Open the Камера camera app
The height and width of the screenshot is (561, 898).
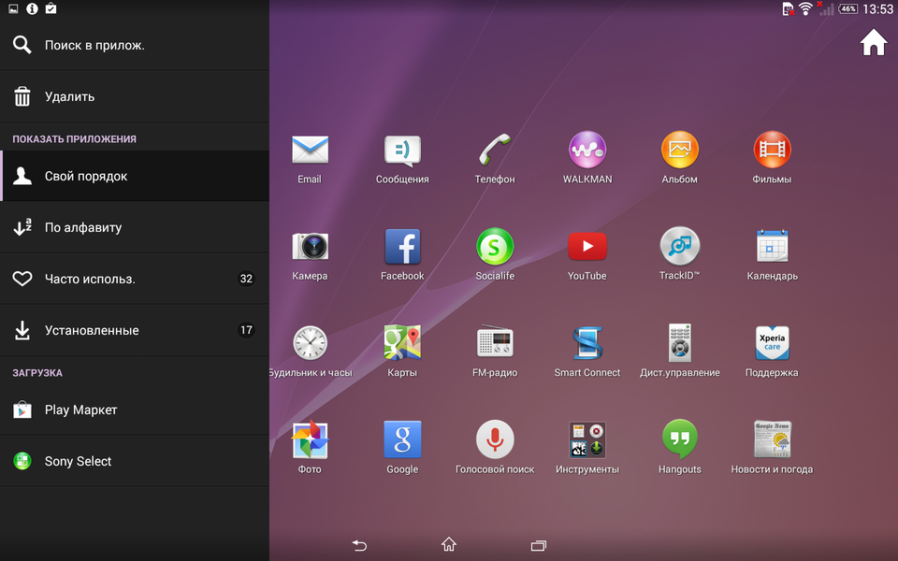click(x=310, y=247)
